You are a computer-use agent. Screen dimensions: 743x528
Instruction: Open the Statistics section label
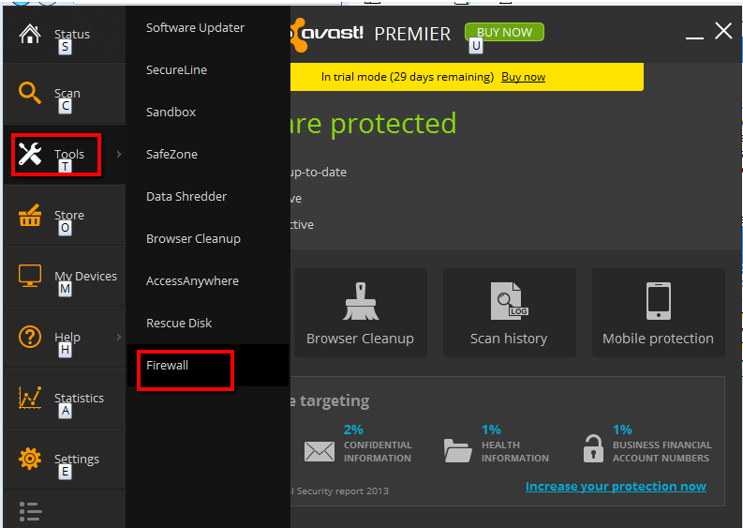tap(79, 398)
